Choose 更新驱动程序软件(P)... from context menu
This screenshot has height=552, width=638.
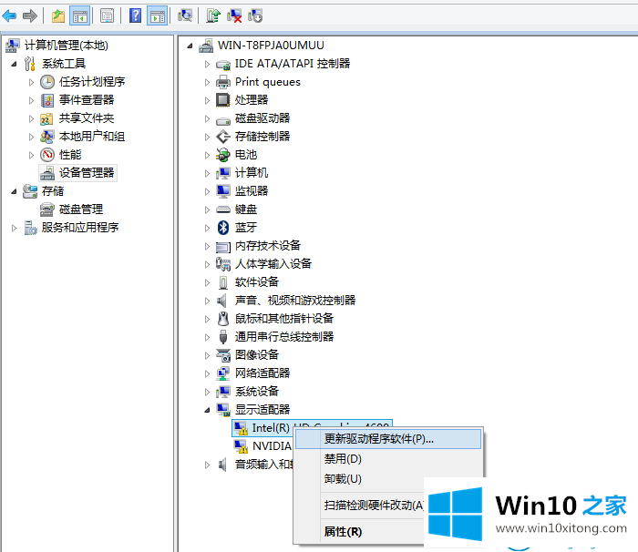click(x=388, y=439)
